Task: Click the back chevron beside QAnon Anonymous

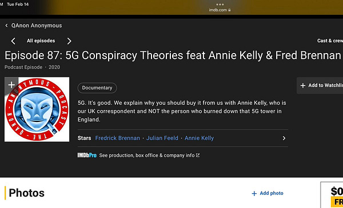Action: [x=6, y=26]
